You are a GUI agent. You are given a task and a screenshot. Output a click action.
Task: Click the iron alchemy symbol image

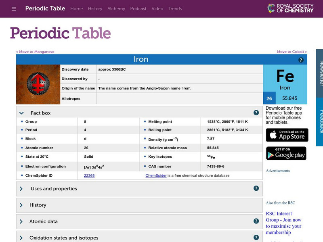[38, 83]
